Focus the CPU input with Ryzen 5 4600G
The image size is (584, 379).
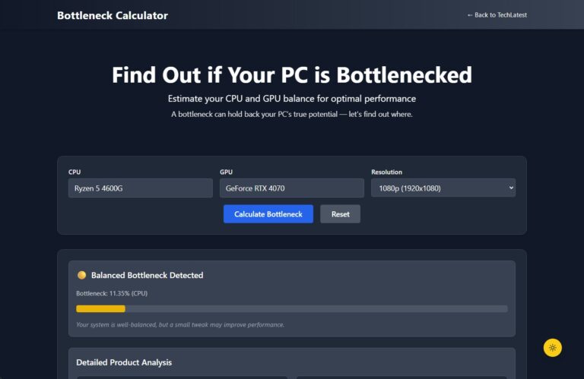[140, 188]
